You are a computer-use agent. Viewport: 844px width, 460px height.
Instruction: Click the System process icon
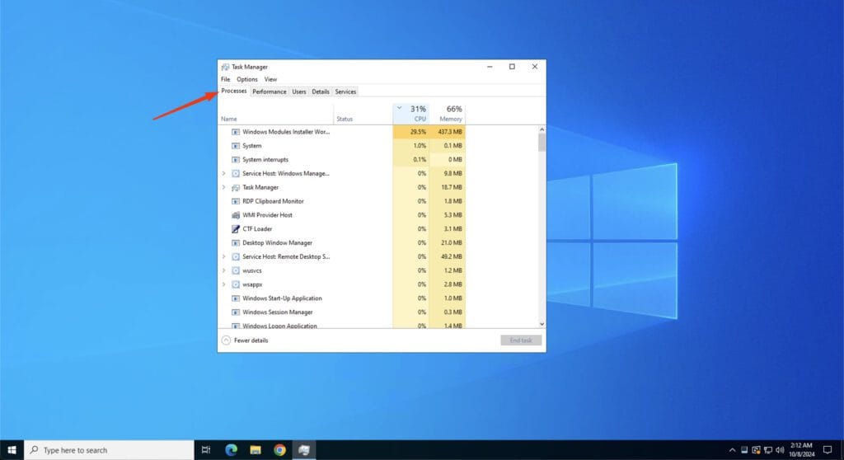pyautogui.click(x=235, y=146)
